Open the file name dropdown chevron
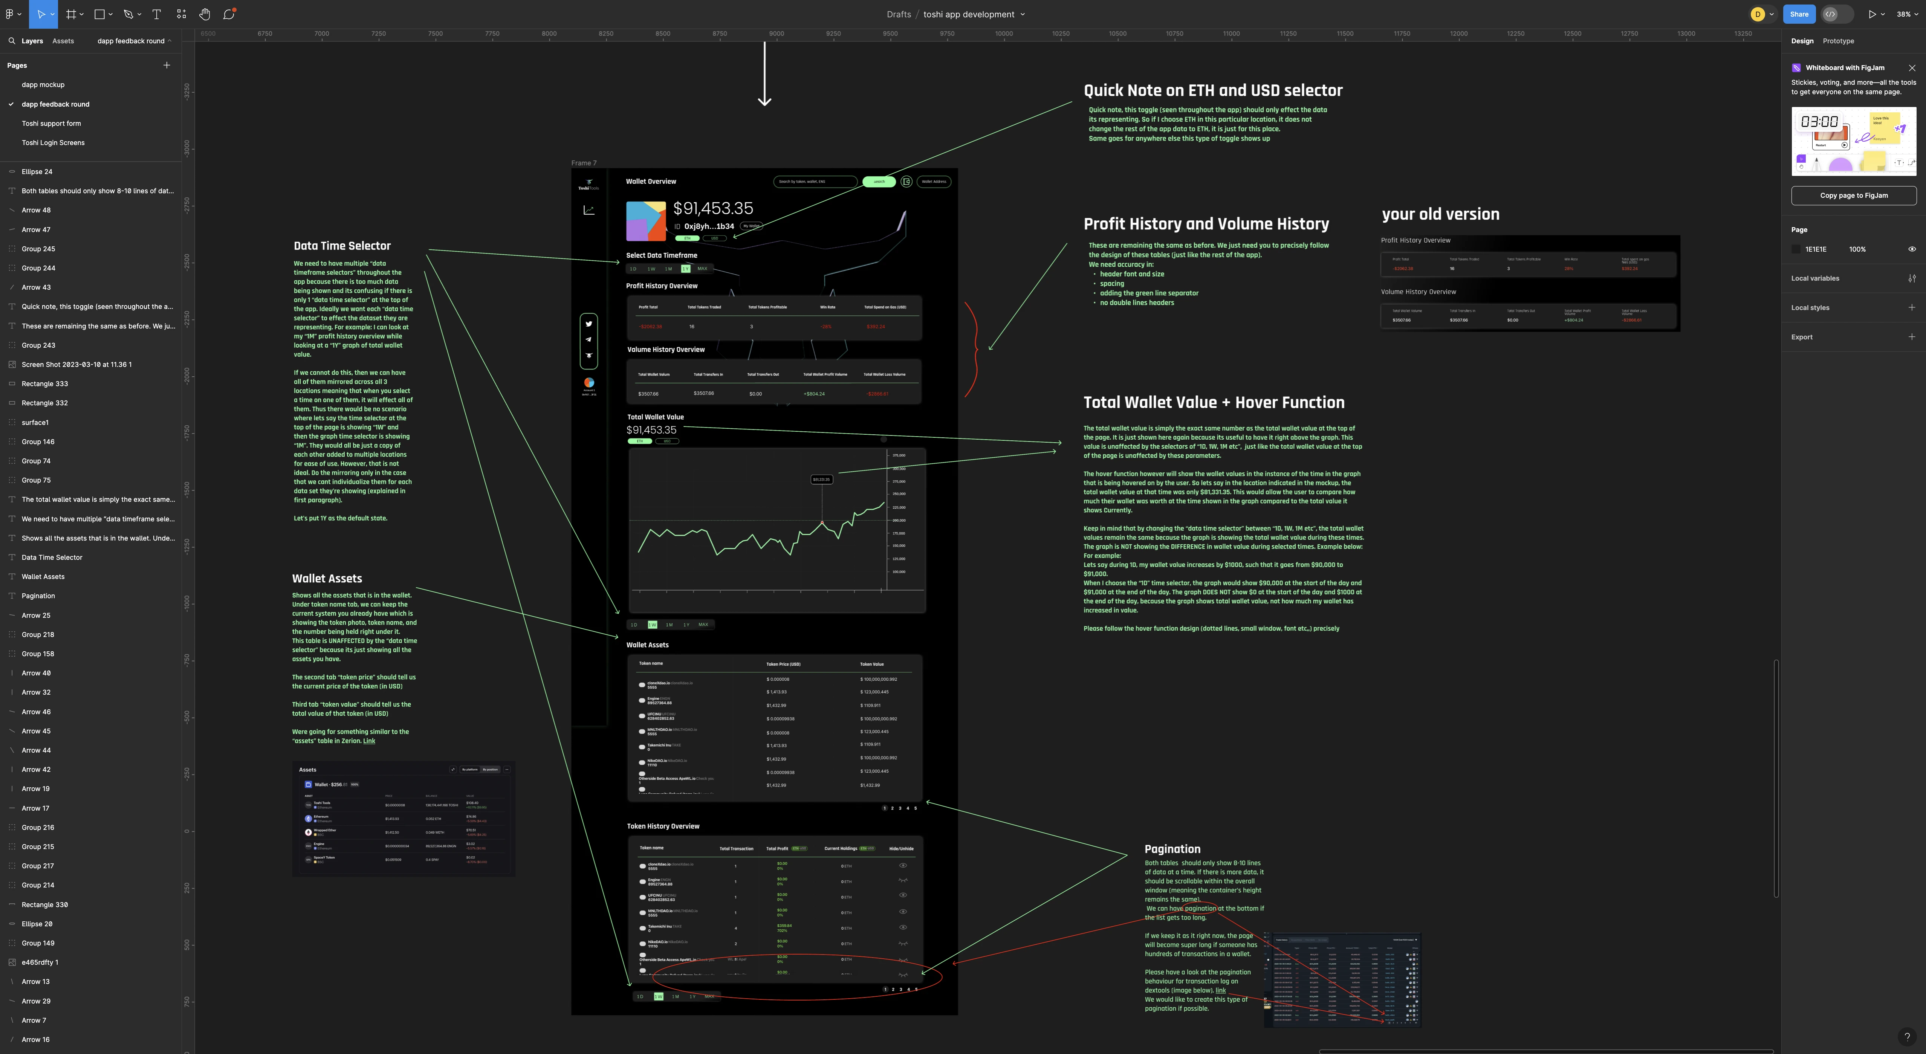The image size is (1926, 1054). pos(1023,14)
